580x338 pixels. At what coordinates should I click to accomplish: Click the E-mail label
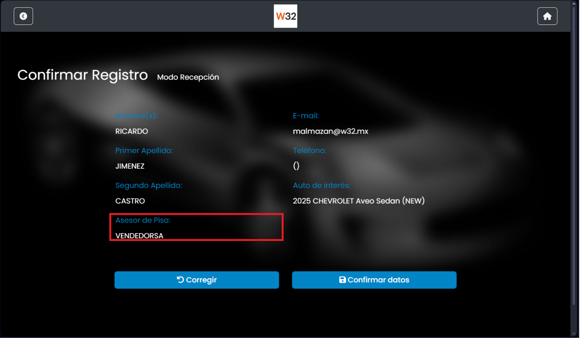click(305, 116)
